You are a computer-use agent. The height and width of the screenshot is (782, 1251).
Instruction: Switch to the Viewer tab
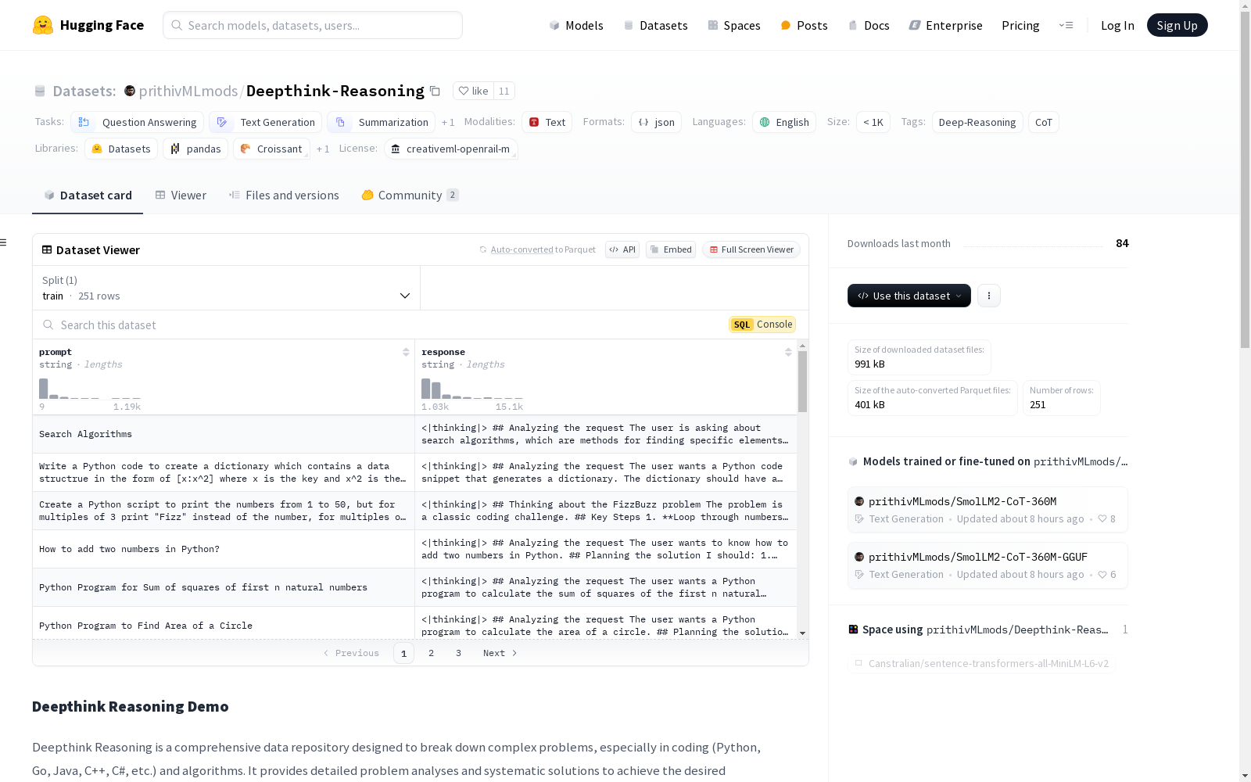(x=181, y=195)
